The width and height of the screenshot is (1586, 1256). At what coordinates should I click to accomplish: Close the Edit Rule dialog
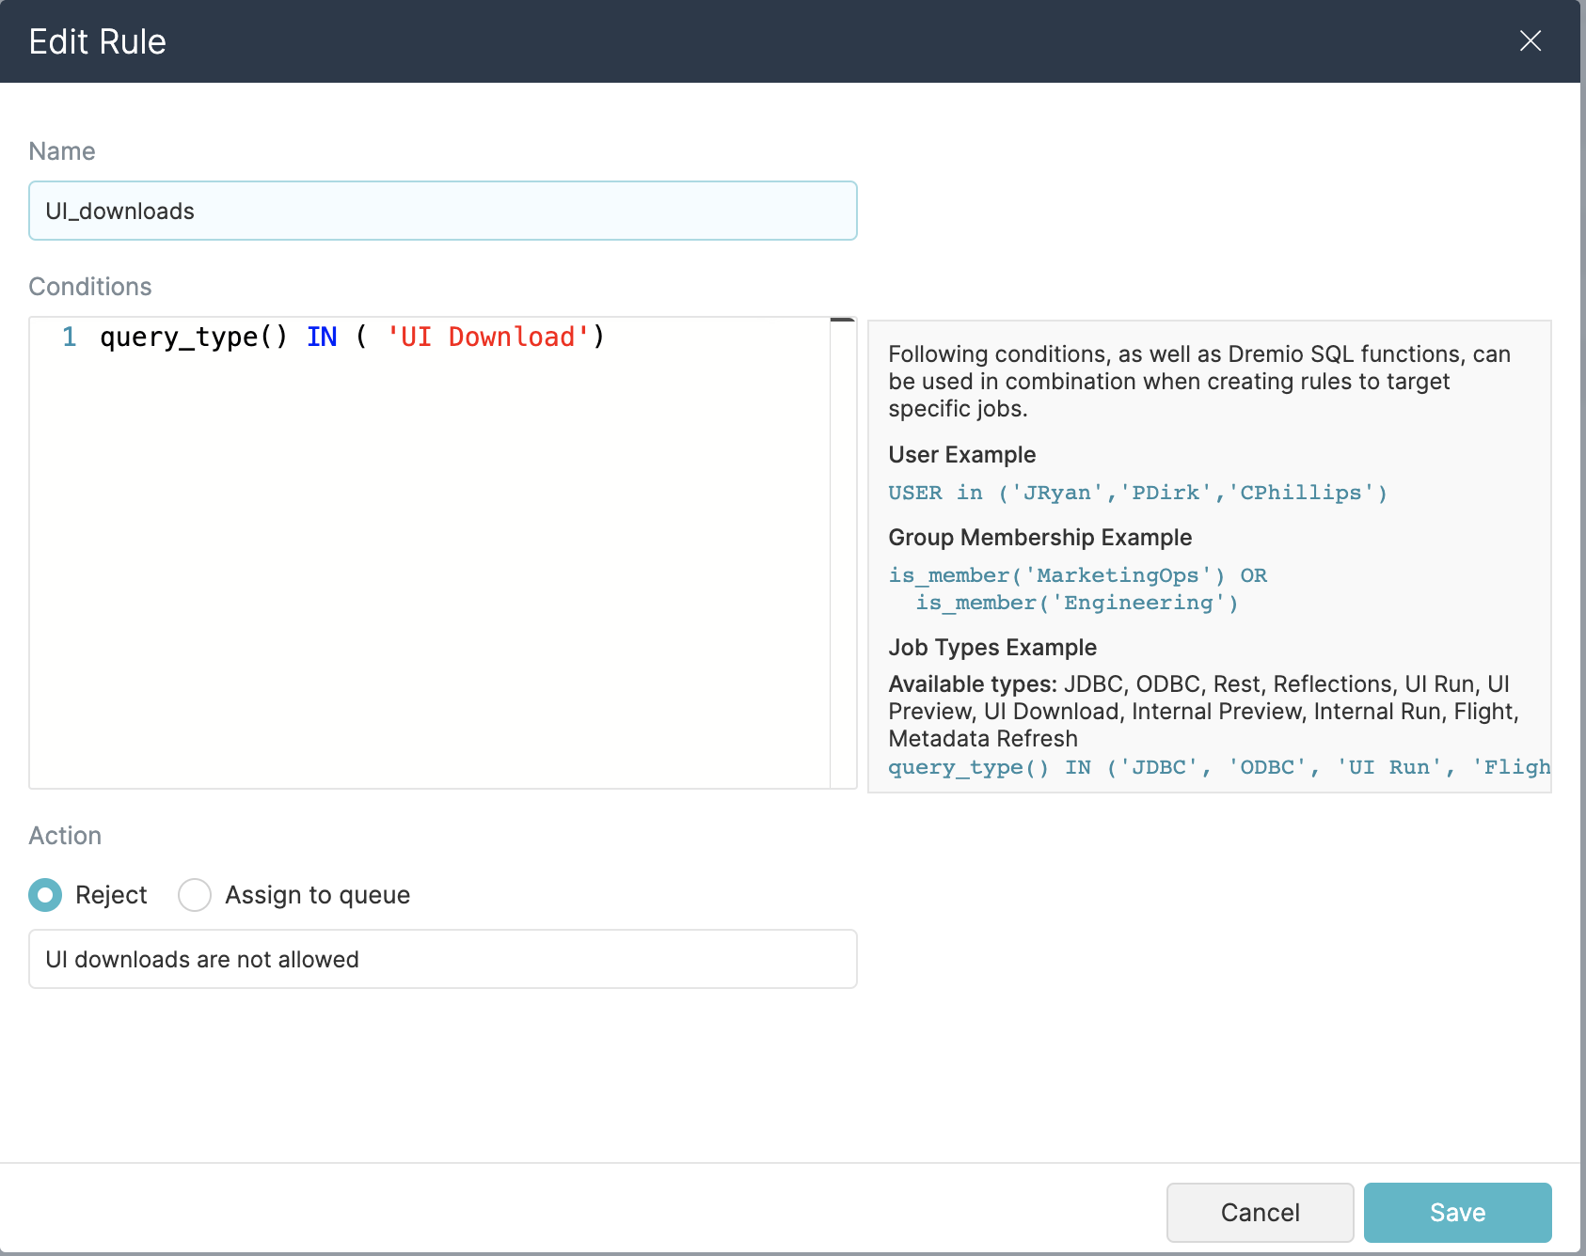(x=1530, y=41)
